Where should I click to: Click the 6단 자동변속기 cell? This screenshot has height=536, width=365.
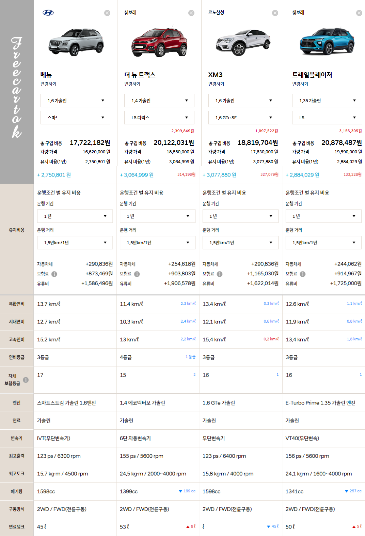click(135, 438)
